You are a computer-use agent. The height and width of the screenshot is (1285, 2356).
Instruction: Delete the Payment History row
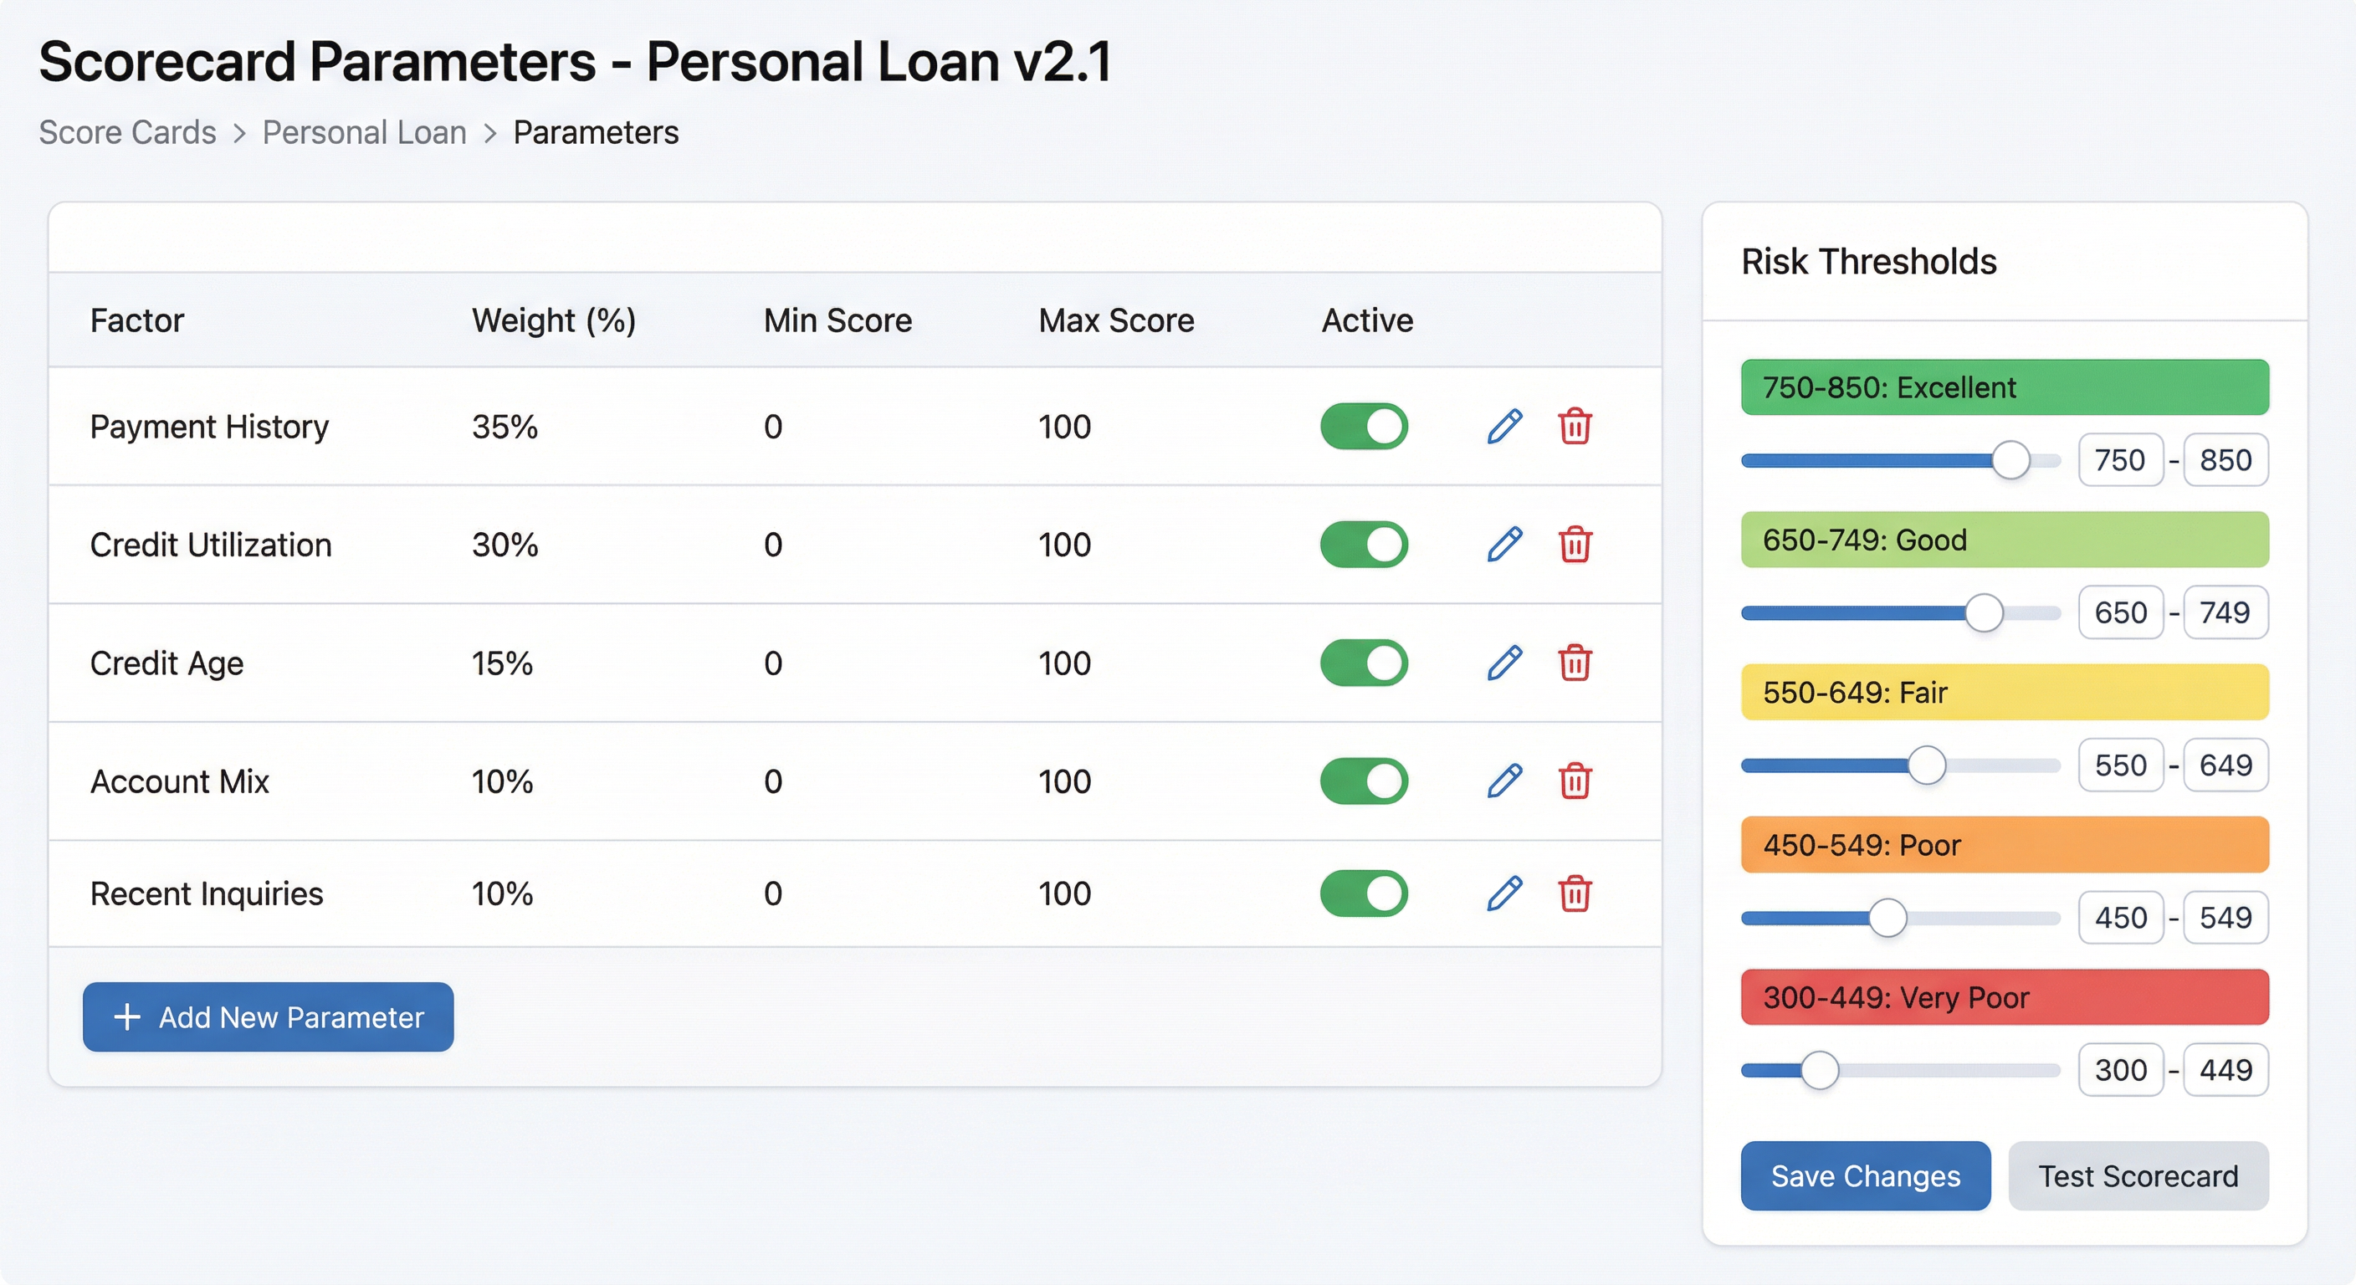point(1574,426)
